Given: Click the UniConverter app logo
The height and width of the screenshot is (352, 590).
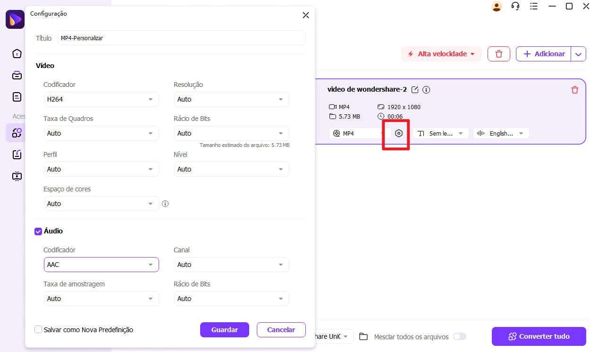Looking at the screenshot, I should coord(15,19).
